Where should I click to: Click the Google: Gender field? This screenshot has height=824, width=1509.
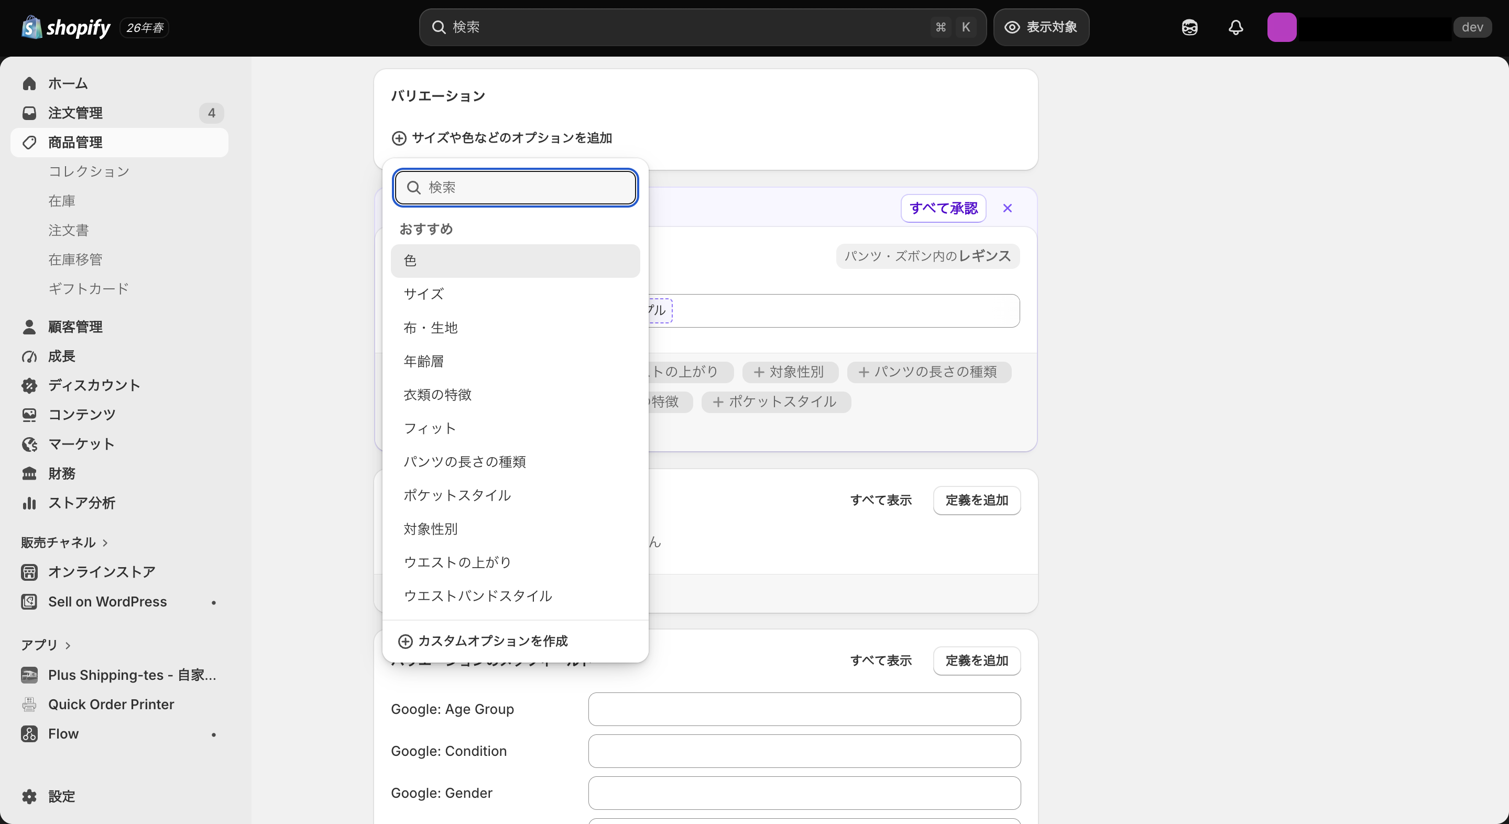(804, 793)
